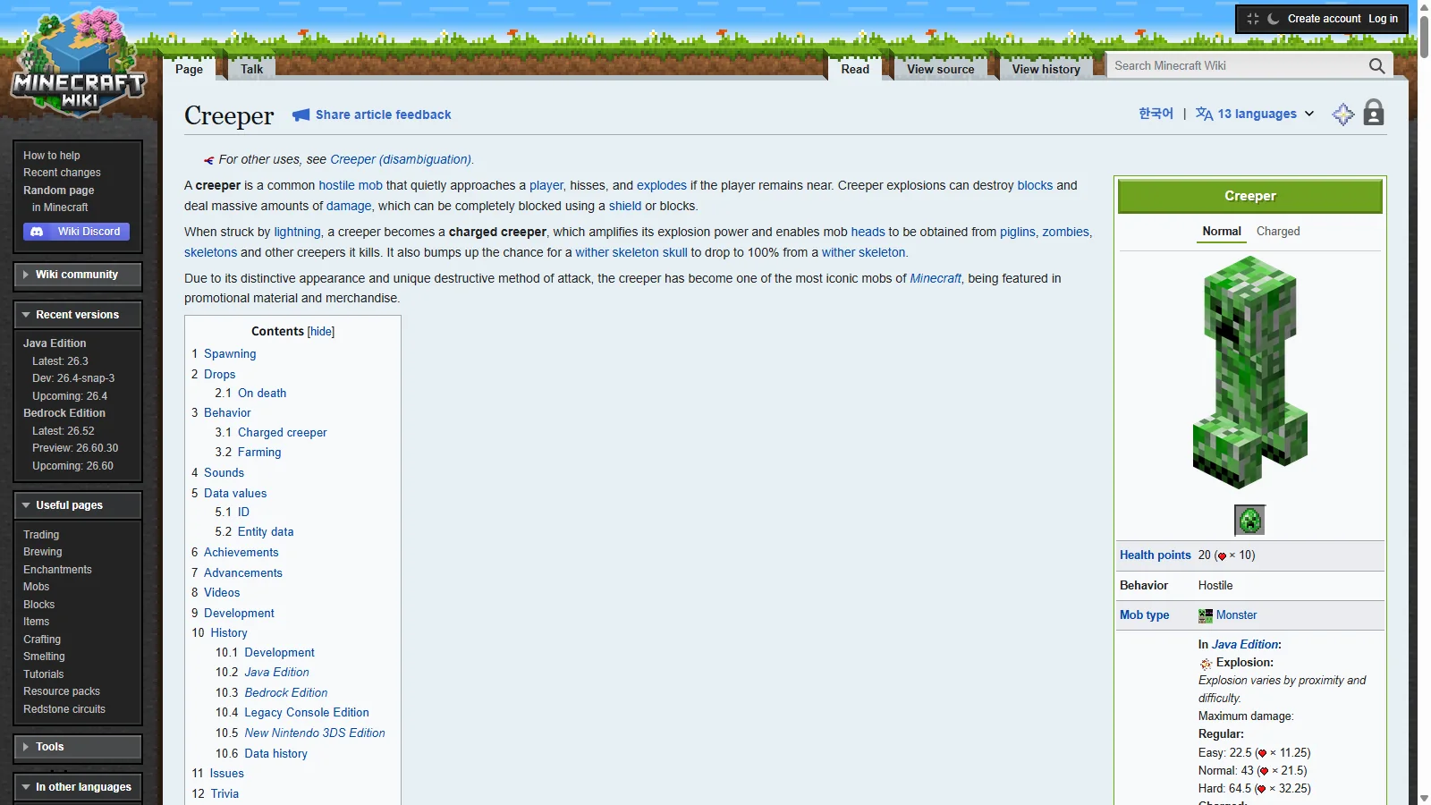Toggle dark mode moon icon
This screenshot has width=1431, height=805.
coord(1274,19)
